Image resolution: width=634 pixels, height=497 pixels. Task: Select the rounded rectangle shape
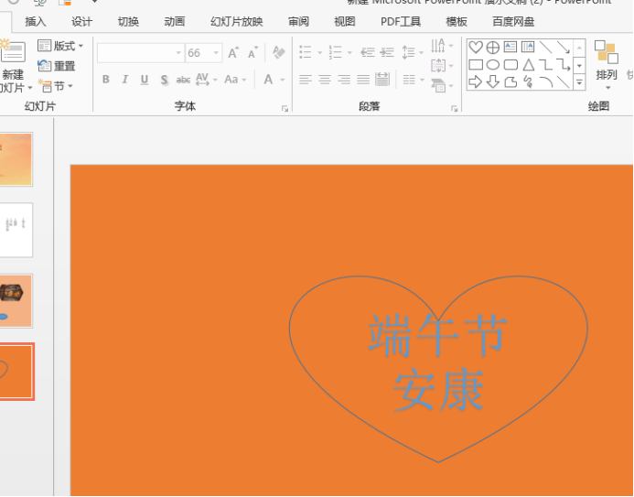[510, 65]
